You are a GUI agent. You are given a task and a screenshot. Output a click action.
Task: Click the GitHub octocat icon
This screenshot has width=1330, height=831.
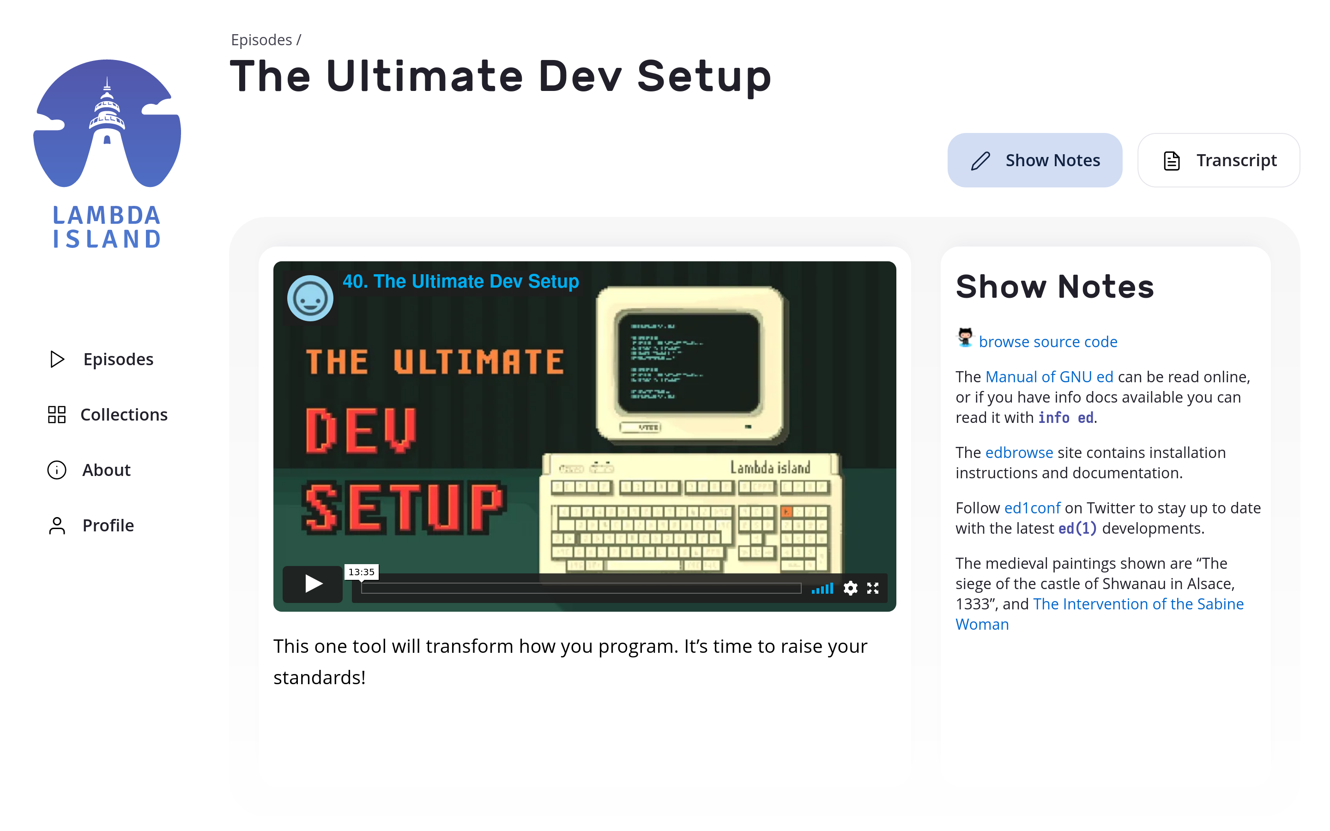965,337
